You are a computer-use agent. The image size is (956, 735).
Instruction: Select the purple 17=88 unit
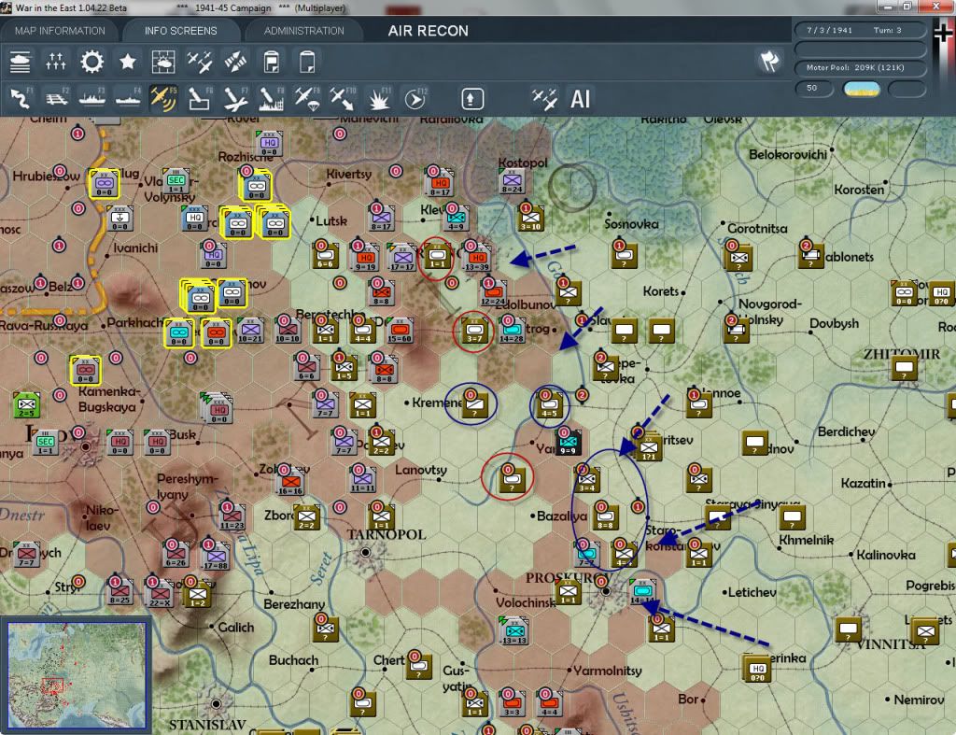point(216,557)
